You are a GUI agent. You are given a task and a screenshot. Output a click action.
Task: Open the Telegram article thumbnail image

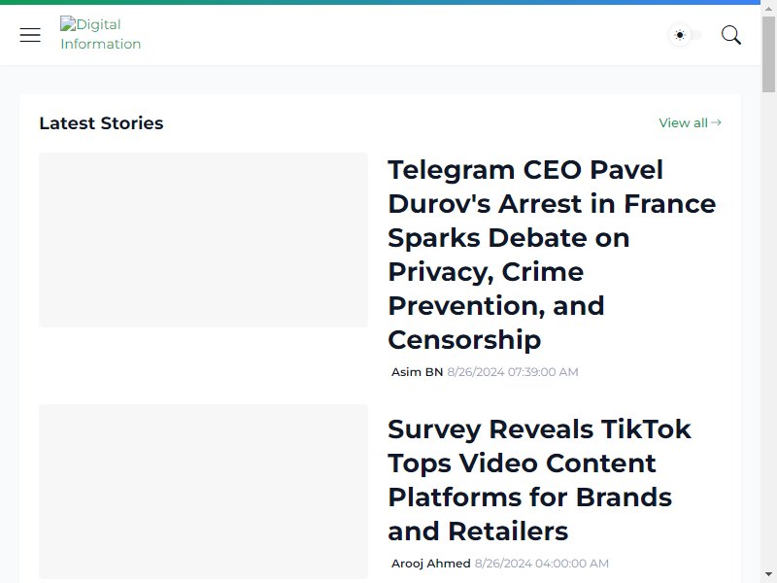[x=203, y=240]
